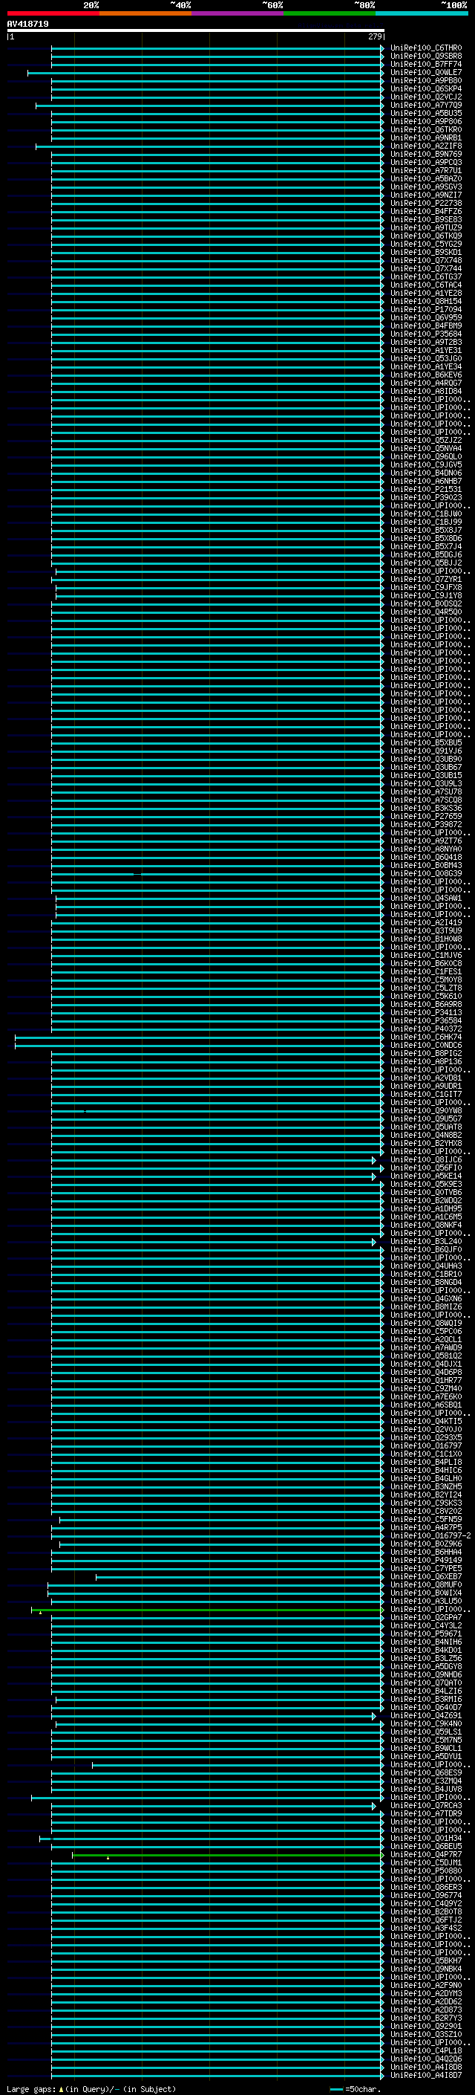
Task: Select the UniRef100_P39023 label
Action: [425, 497]
